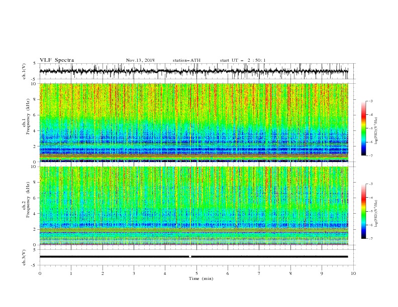The height and width of the screenshot is (307, 398).
Task: Click the time axis tick label "5"
Action: [x=196, y=273]
